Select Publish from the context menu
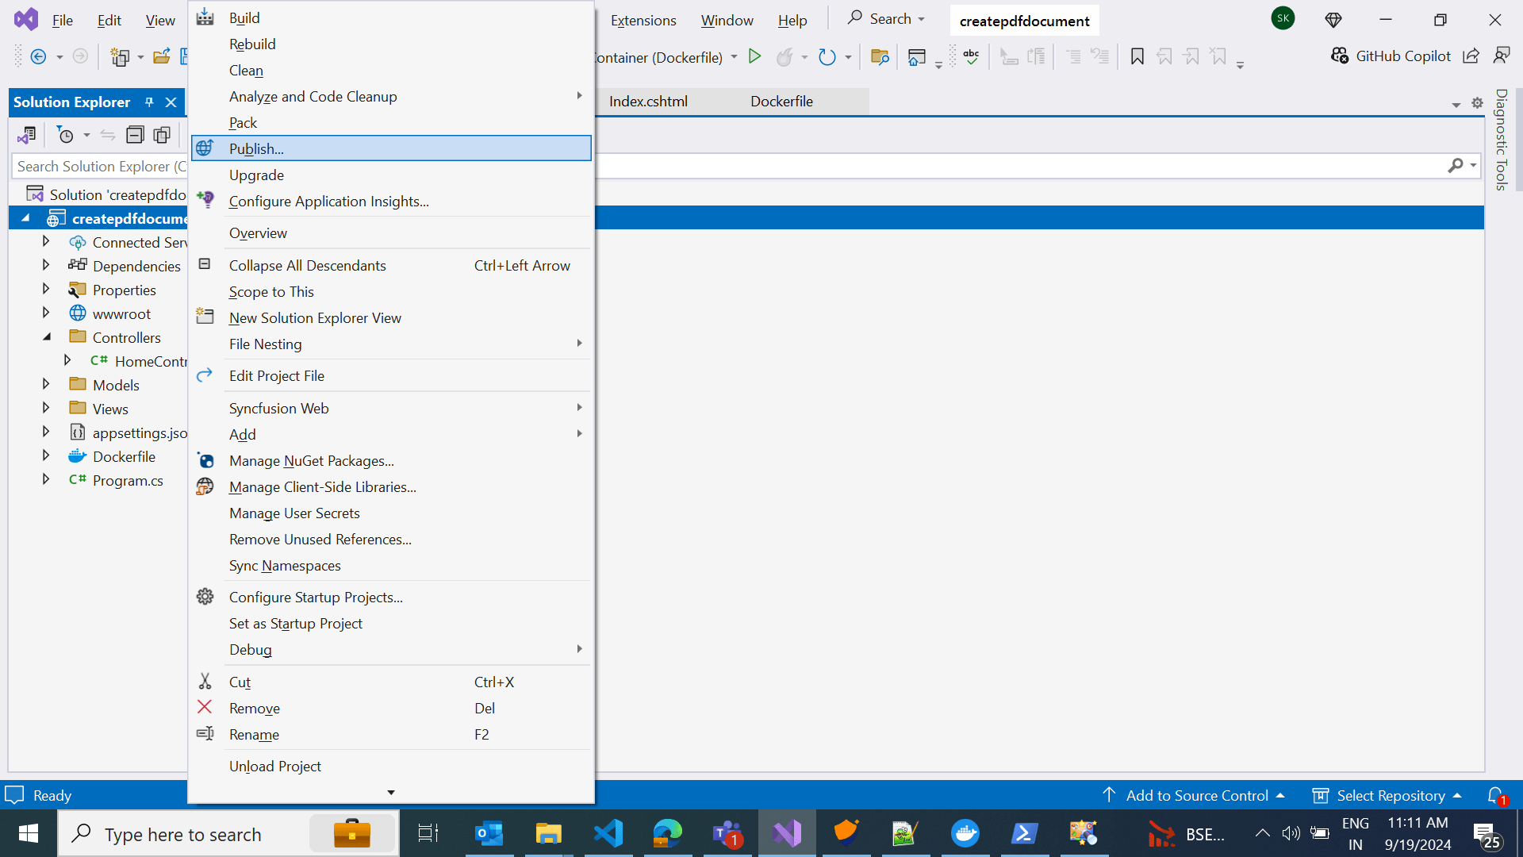The height and width of the screenshot is (857, 1523). tap(255, 148)
